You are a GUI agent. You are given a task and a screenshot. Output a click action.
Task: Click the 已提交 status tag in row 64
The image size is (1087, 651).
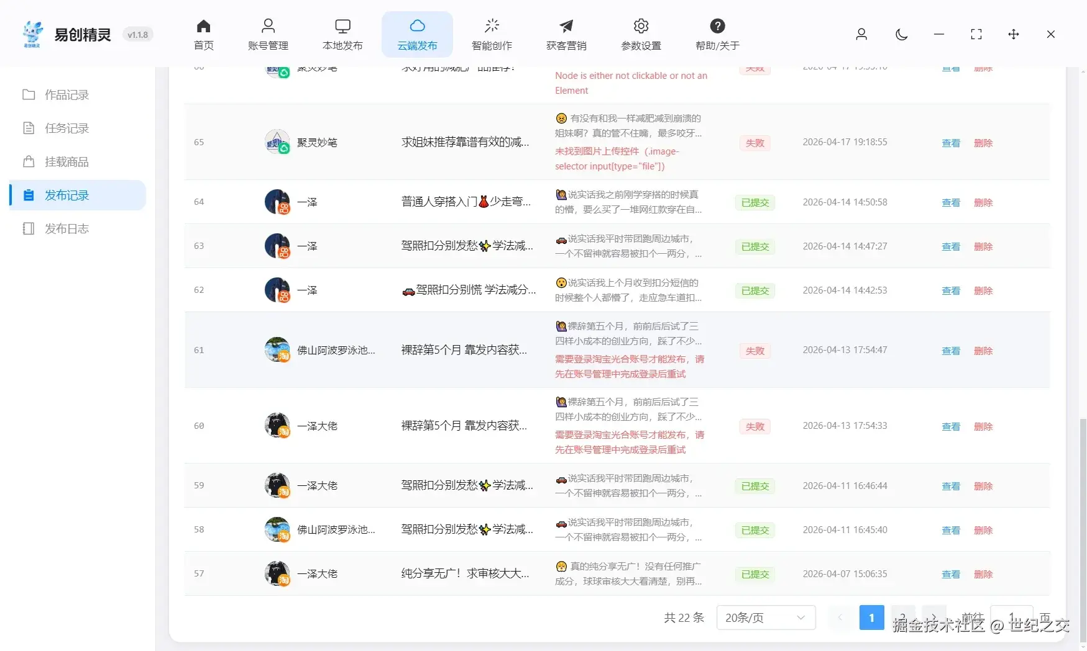pos(755,202)
